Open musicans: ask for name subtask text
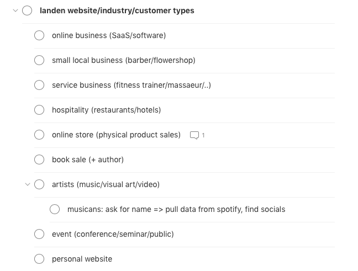Viewport: 358px width, 271px height. click(176, 209)
